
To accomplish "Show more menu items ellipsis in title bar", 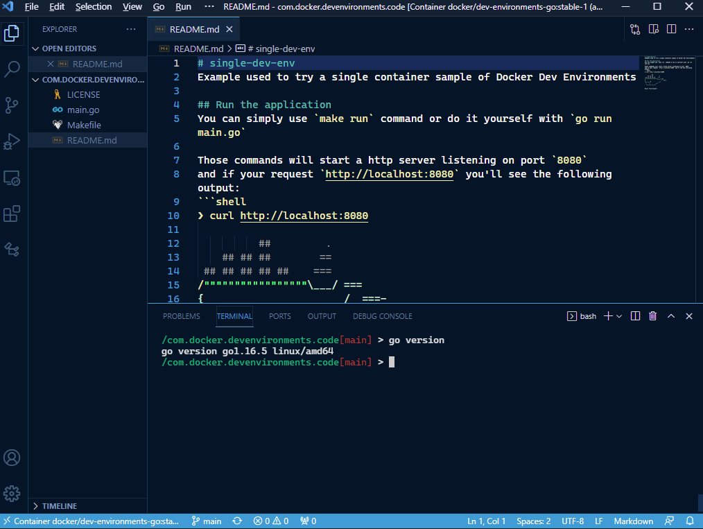I will point(209,7).
